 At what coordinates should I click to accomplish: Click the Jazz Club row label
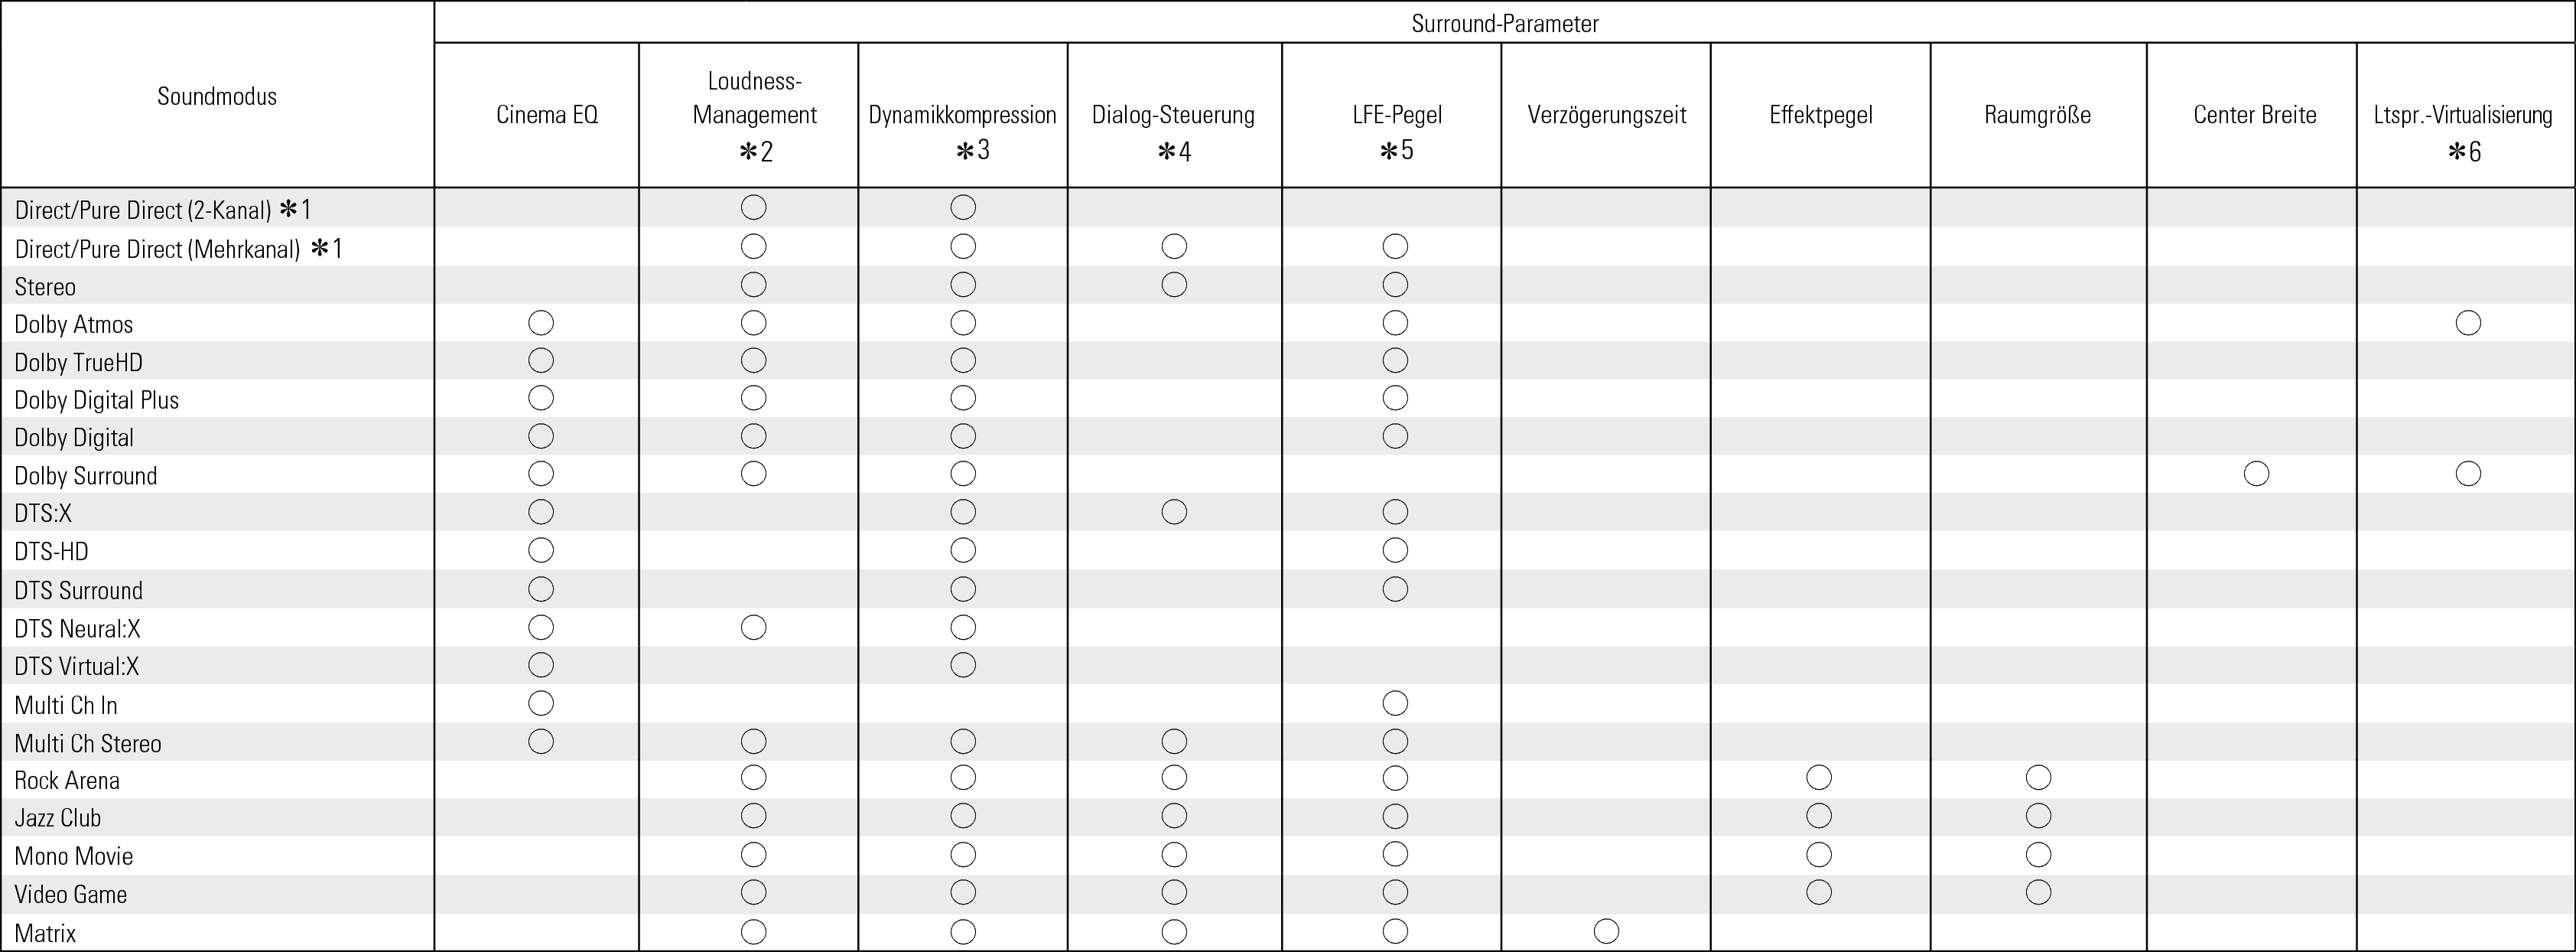pos(58,818)
